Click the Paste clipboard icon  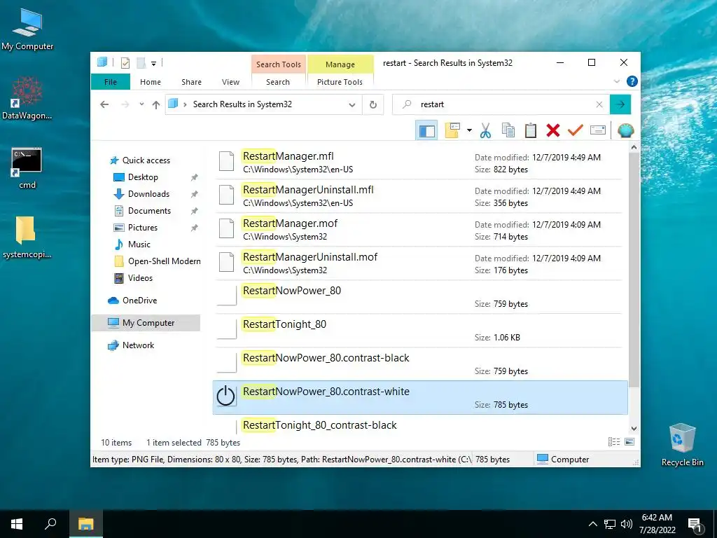point(531,131)
